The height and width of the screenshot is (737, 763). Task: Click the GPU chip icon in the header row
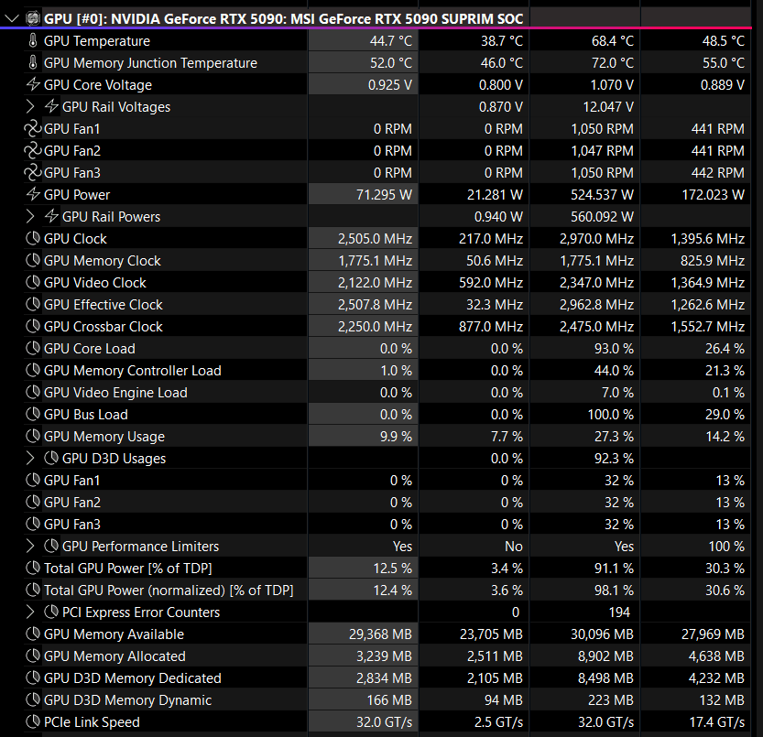[x=33, y=18]
